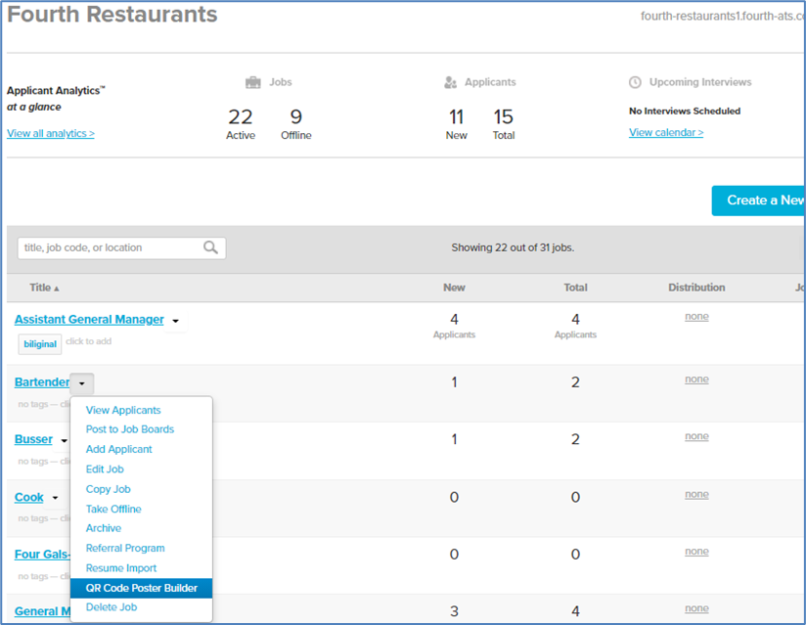Open the Assistant General Manager job link

coord(89,319)
